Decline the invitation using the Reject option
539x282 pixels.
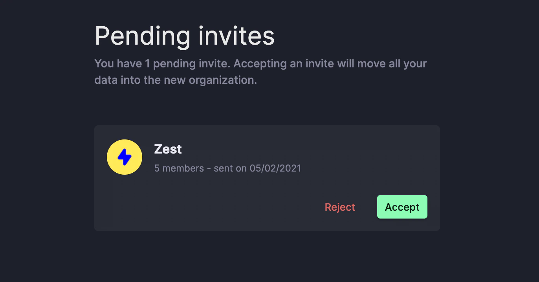[x=340, y=207]
